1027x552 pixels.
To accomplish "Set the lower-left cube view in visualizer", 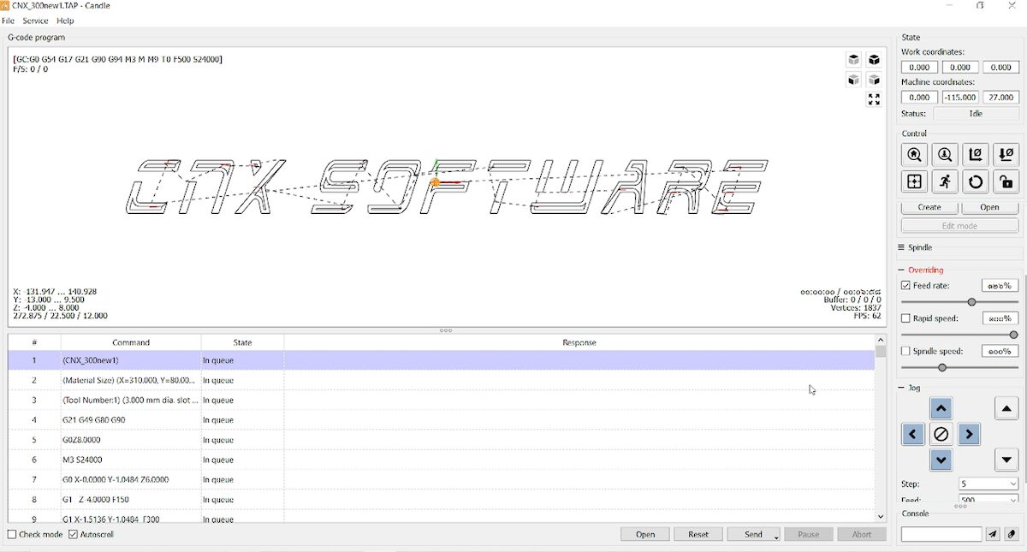I will point(853,80).
